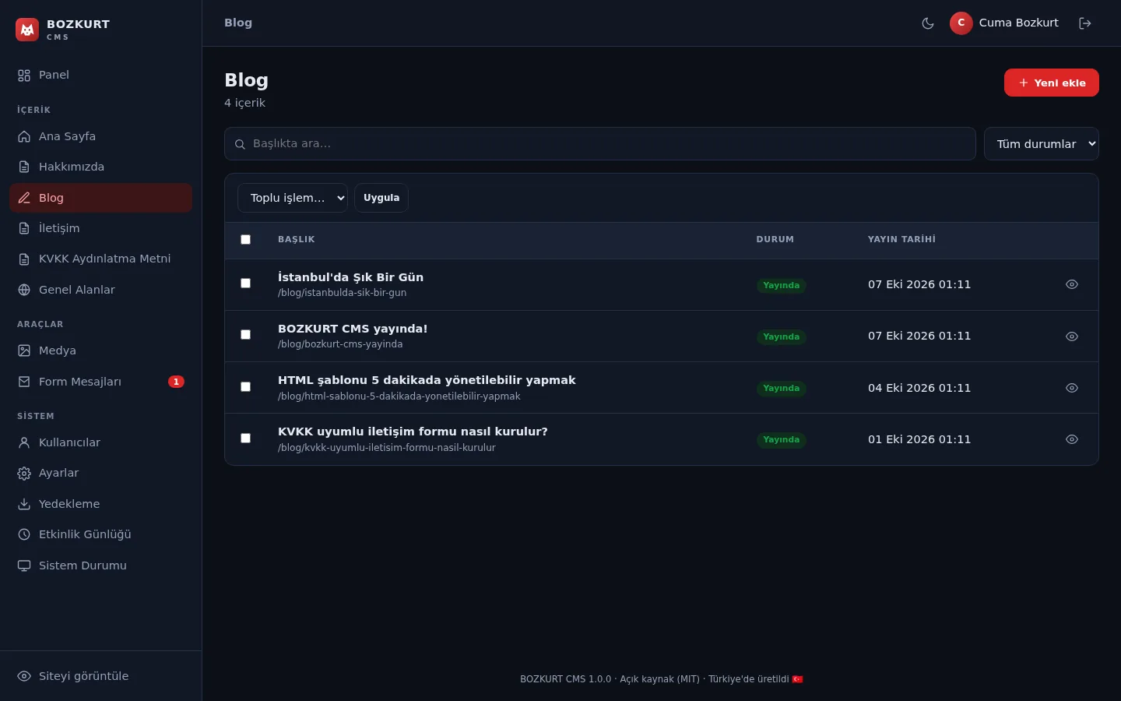The width and height of the screenshot is (1121, 701).
Task: Click the DURUM column header
Action: [x=775, y=240]
